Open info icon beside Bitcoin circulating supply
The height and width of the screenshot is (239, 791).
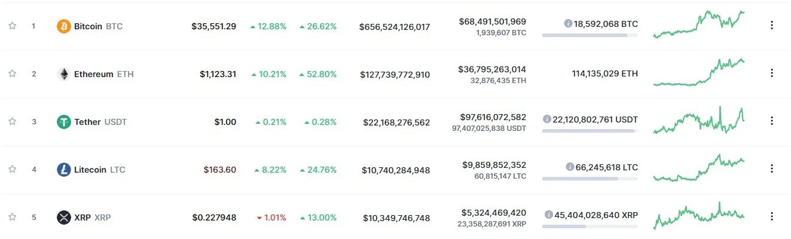click(x=568, y=23)
